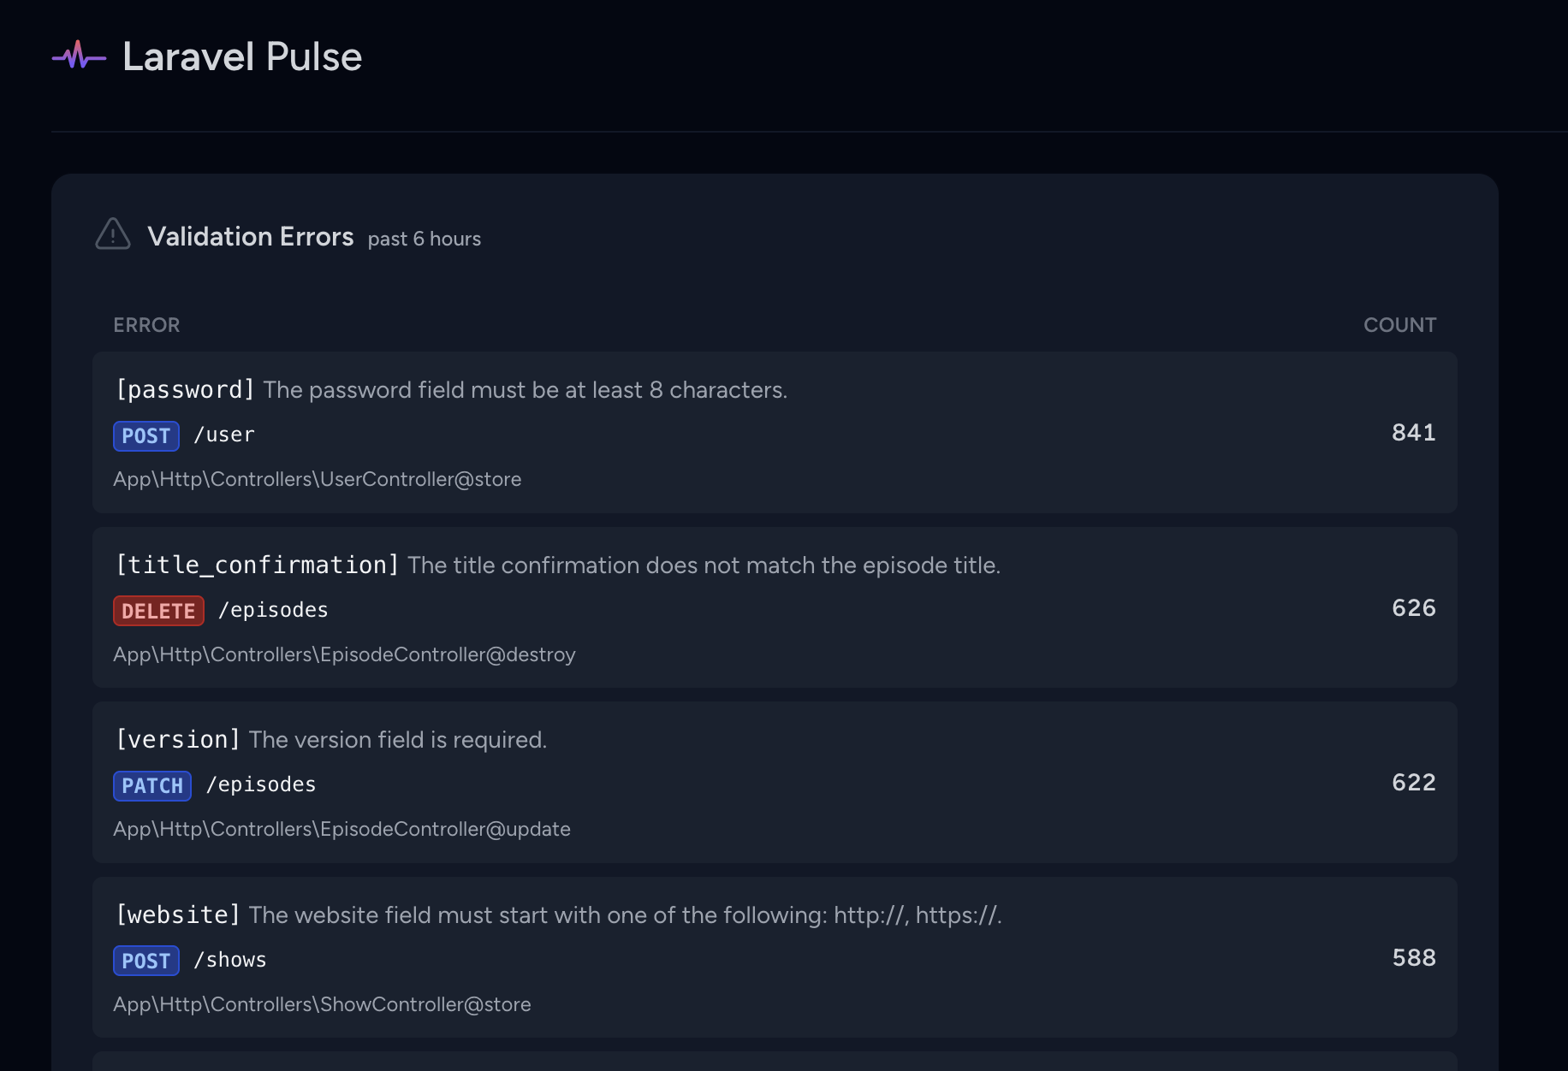Click the PATCH badge for /episodes
Screen dimensions: 1568x1071
(x=152, y=785)
